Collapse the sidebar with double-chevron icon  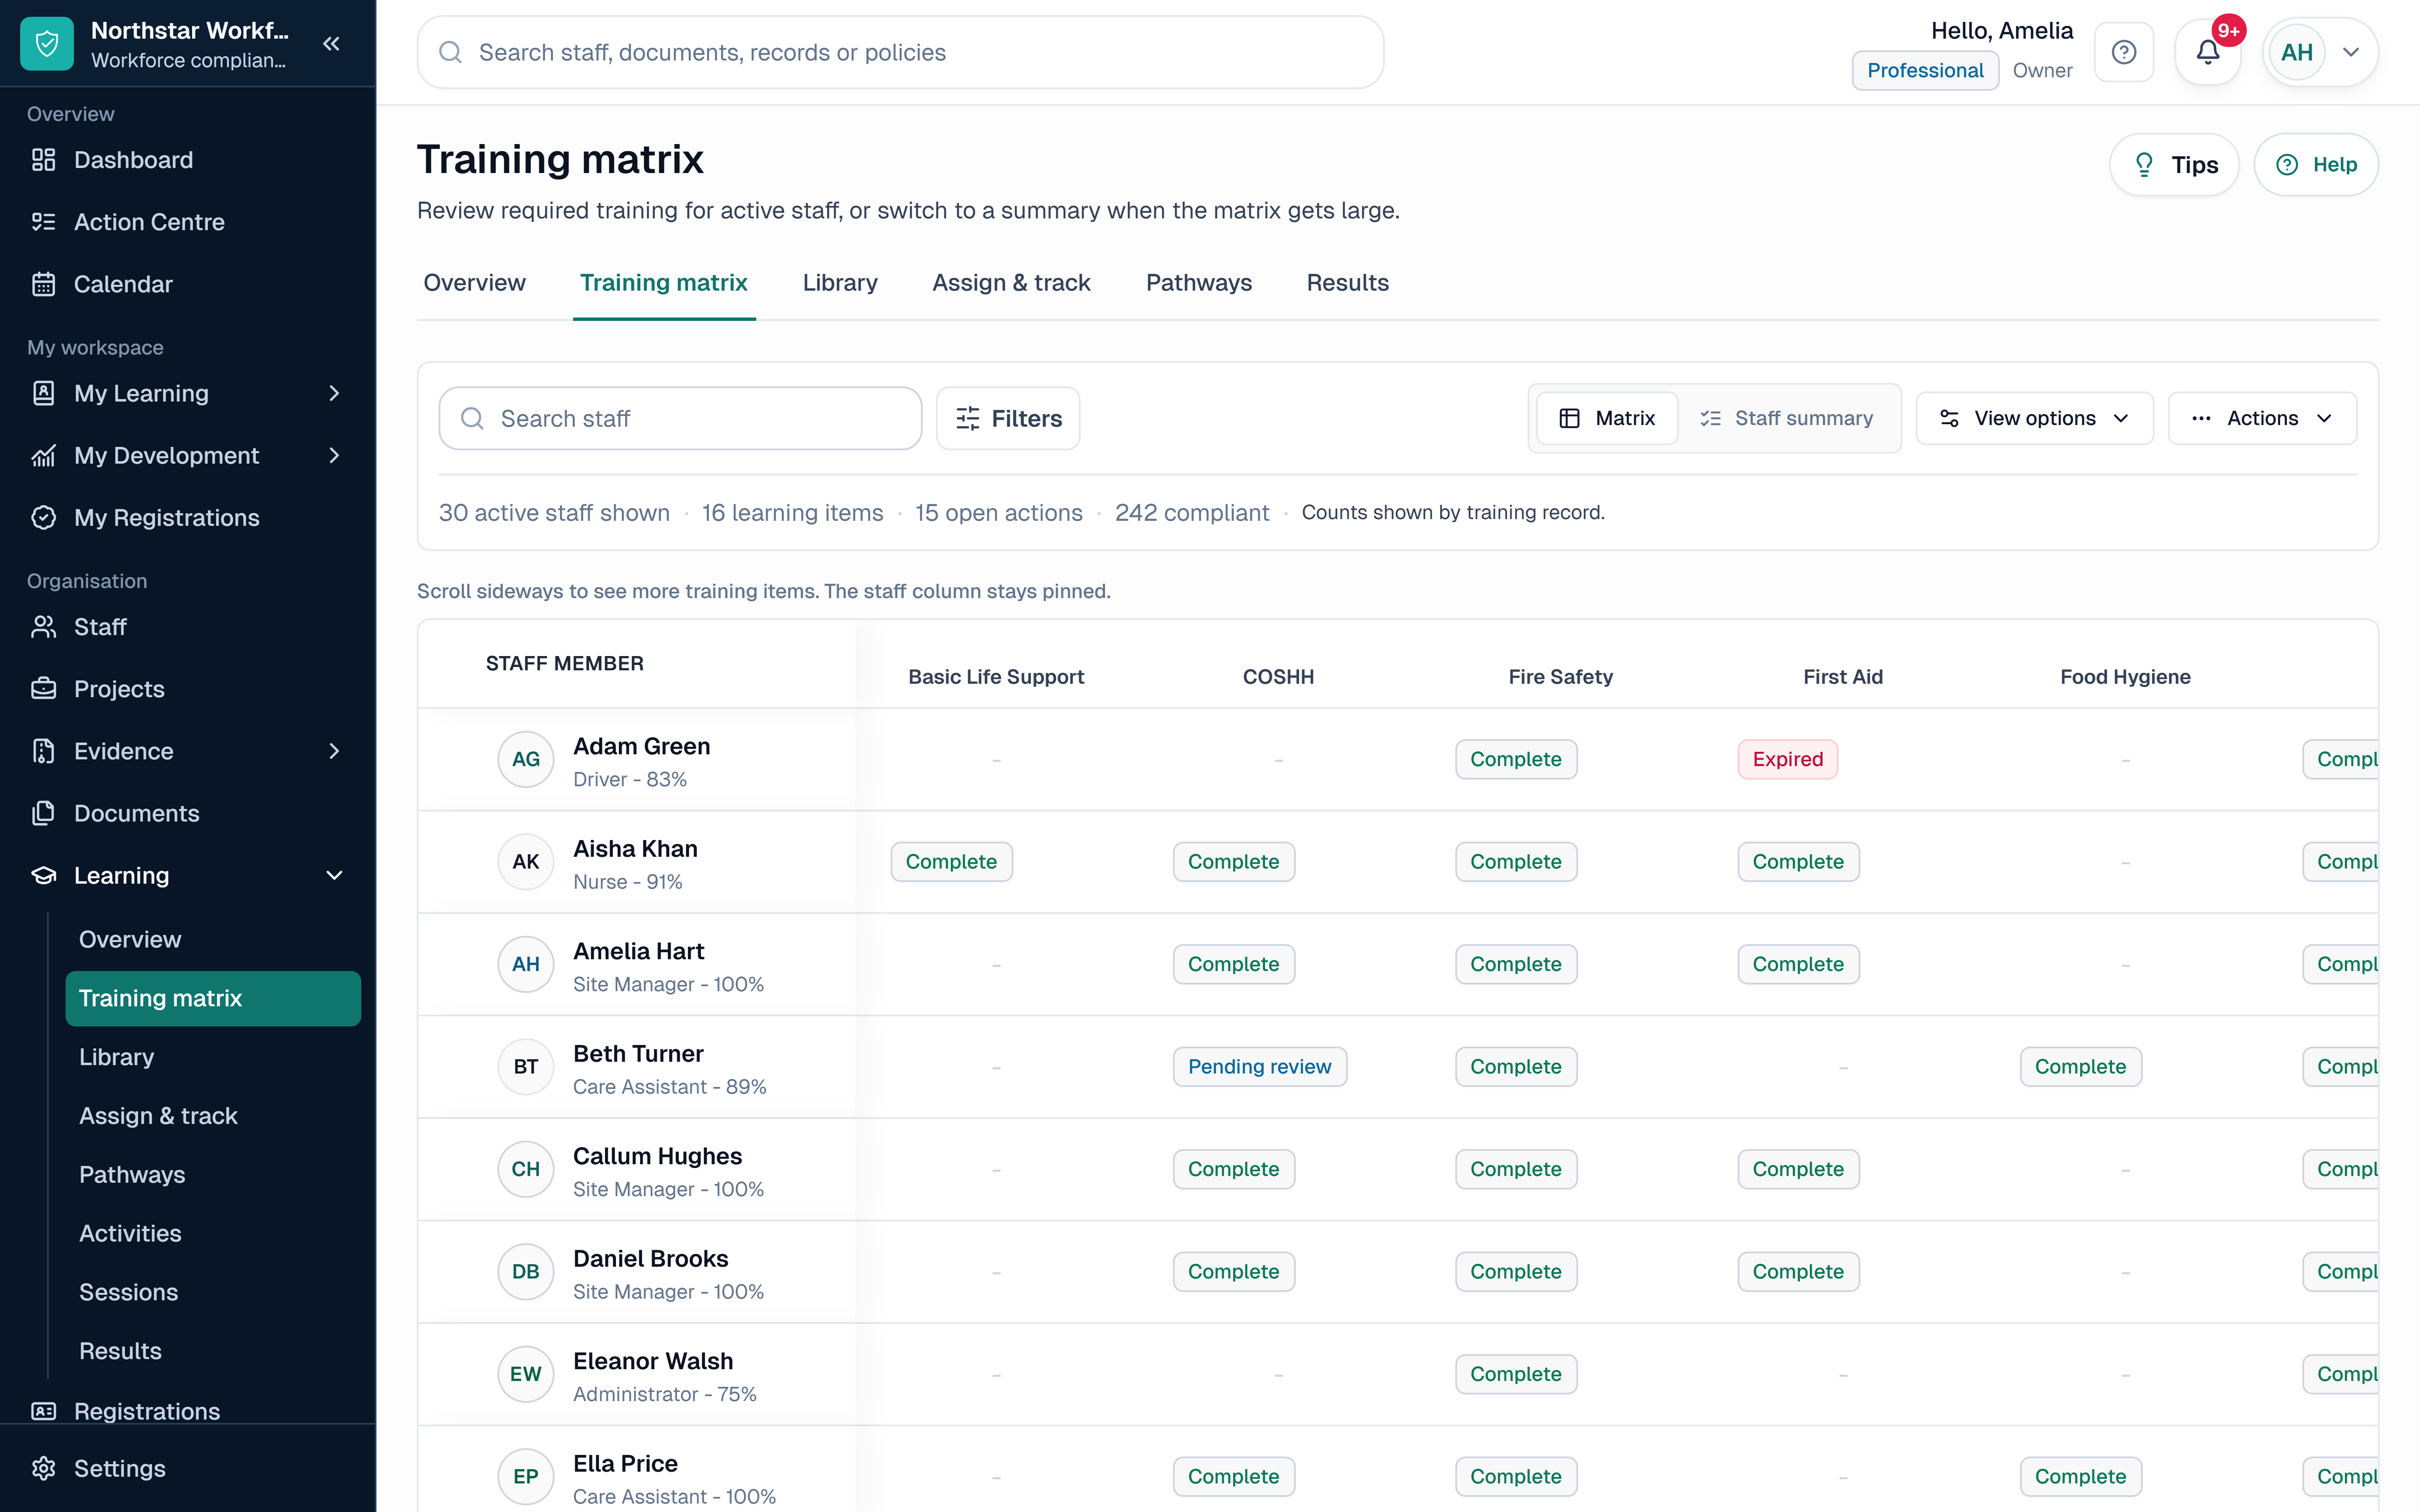pos(332,44)
